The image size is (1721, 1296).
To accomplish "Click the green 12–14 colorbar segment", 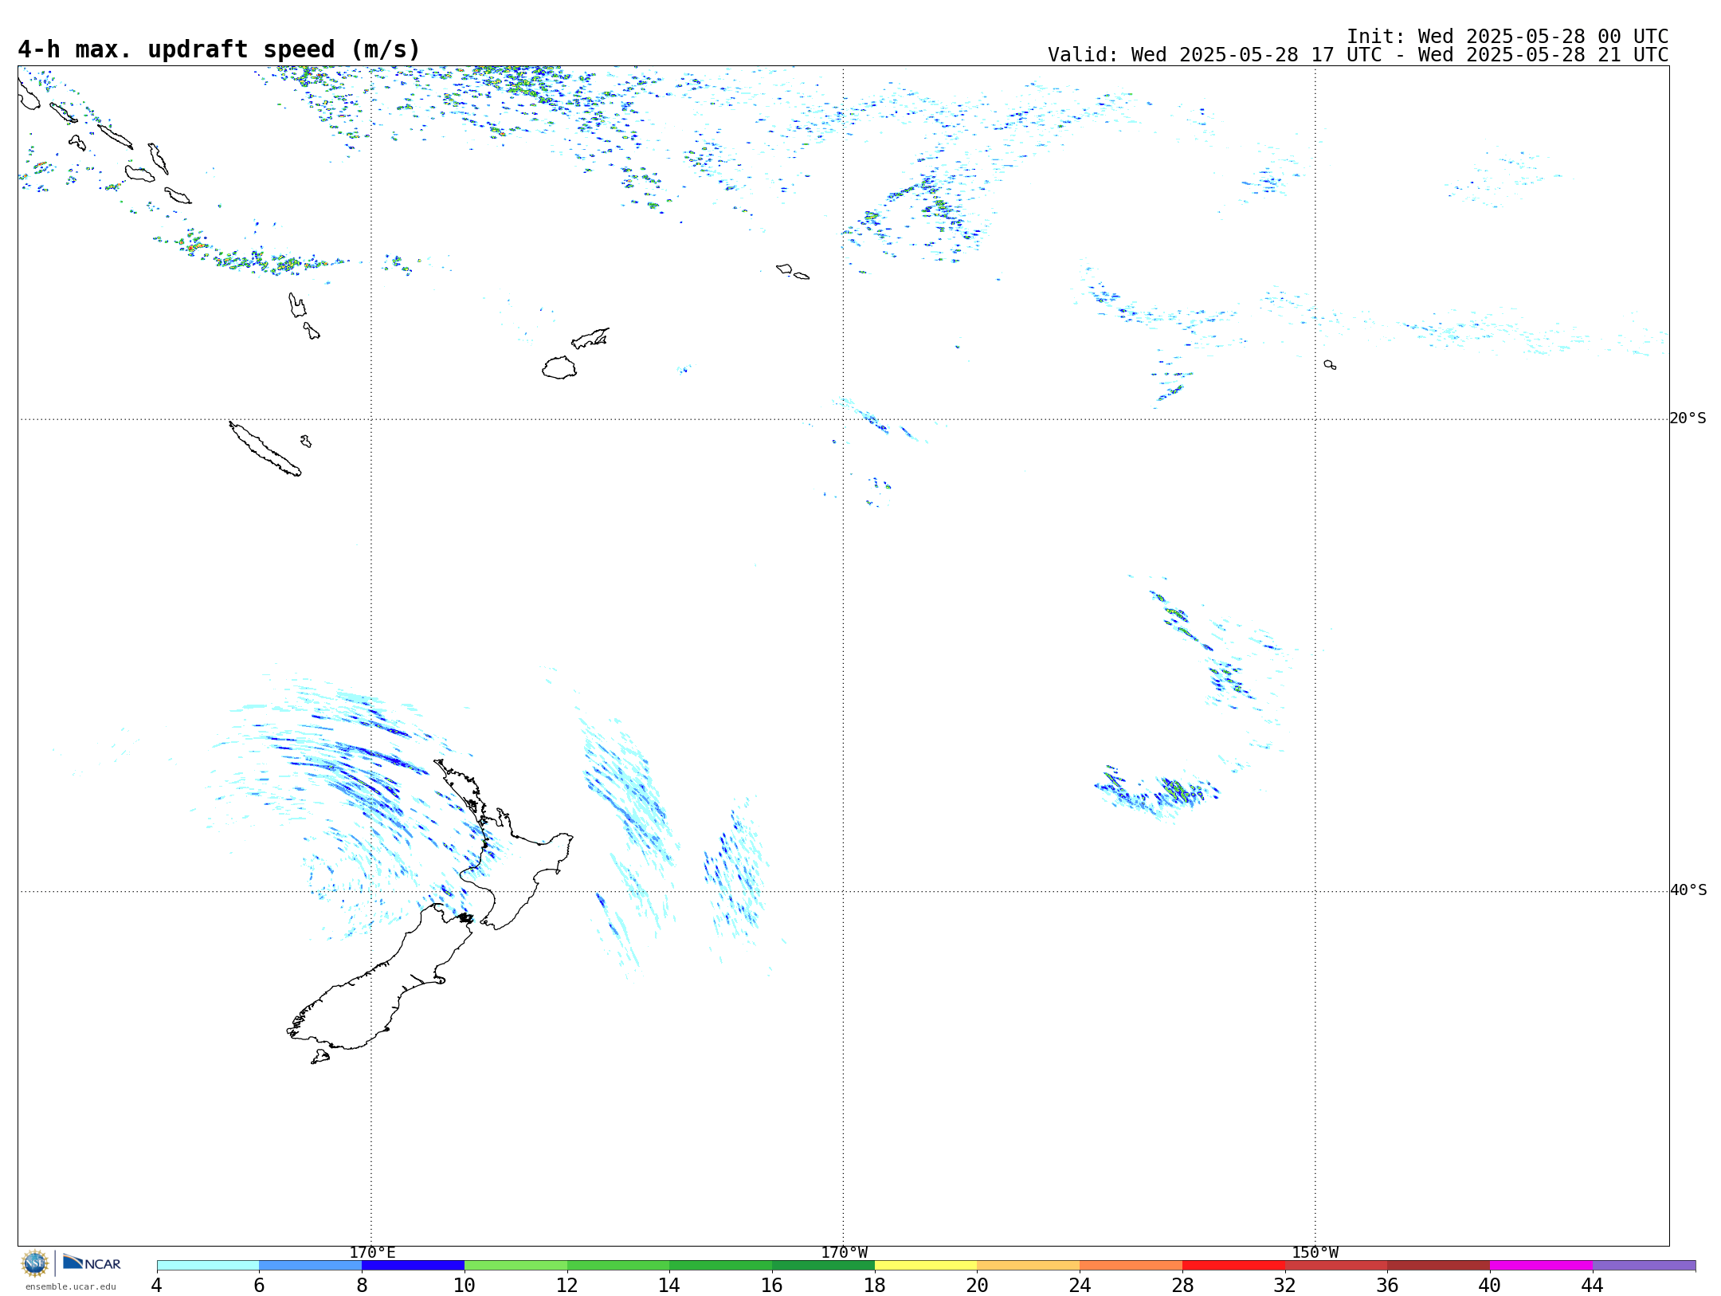I will (618, 1265).
